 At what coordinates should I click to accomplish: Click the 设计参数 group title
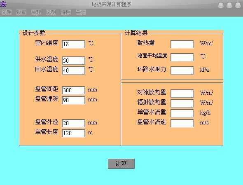[x=34, y=33]
